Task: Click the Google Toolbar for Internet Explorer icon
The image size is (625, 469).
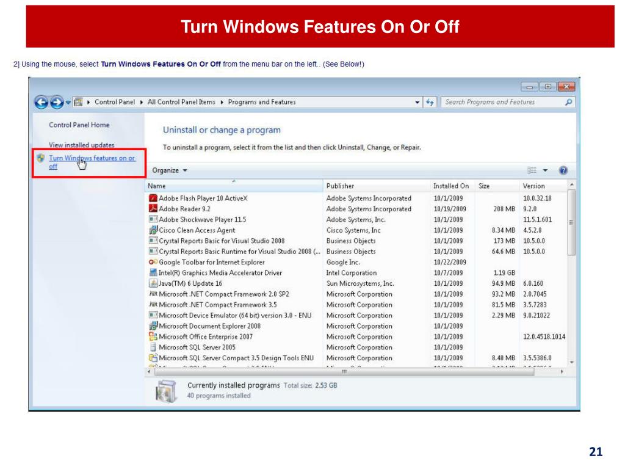Action: (153, 262)
